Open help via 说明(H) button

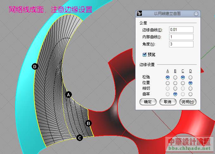188,102
